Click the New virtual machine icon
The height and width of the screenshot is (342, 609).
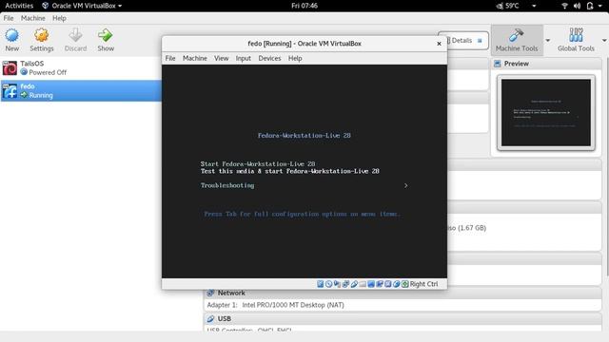(11, 35)
